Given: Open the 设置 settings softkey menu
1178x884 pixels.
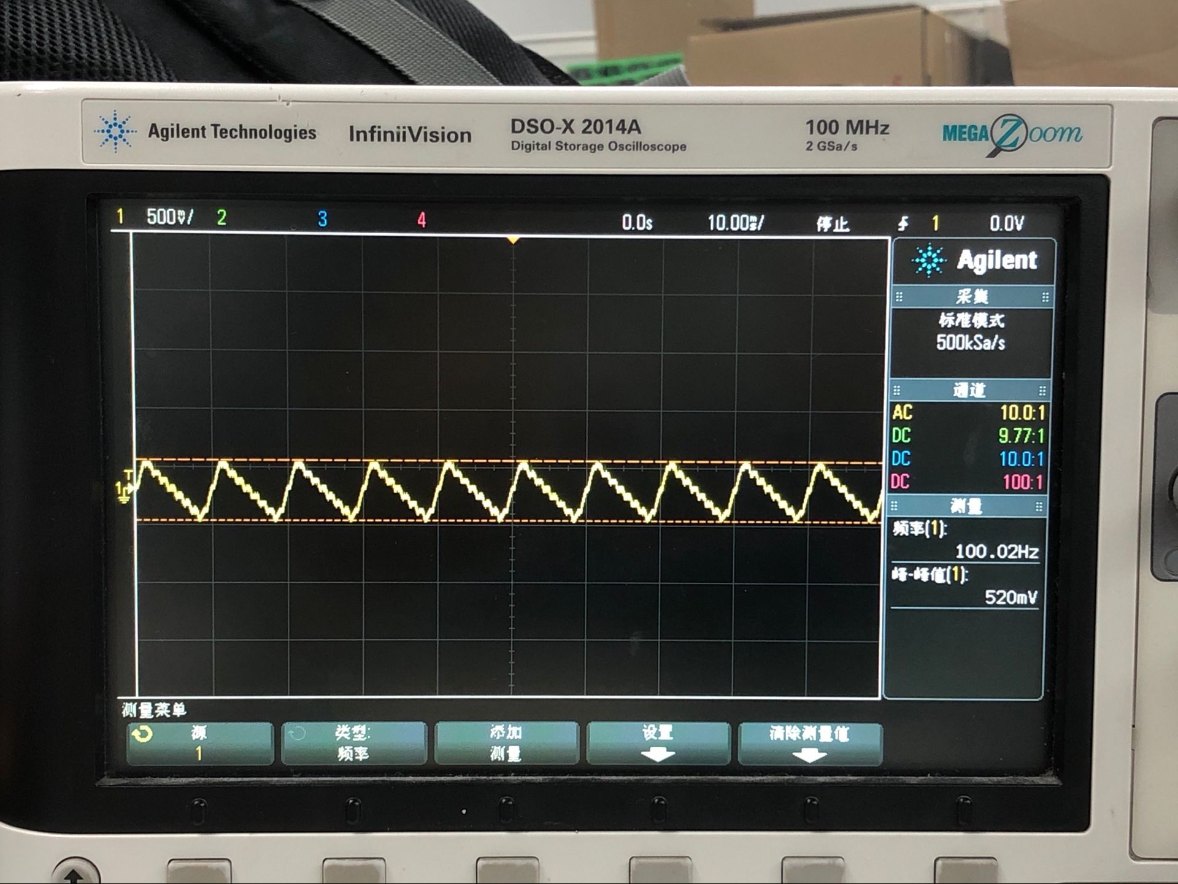Looking at the screenshot, I should pyautogui.click(x=658, y=743).
